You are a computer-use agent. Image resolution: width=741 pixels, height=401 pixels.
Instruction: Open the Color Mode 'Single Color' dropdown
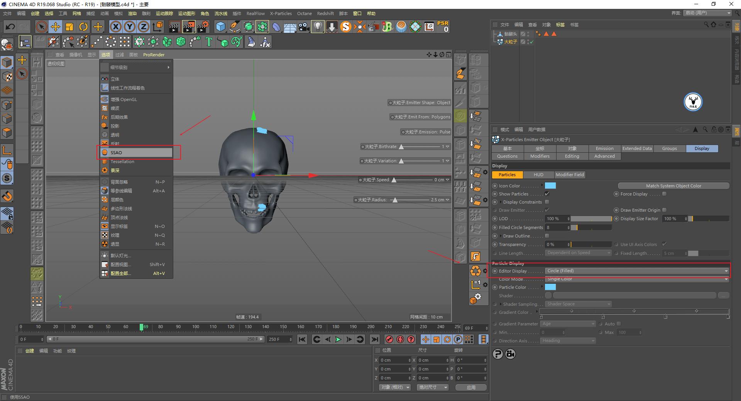tap(637, 279)
